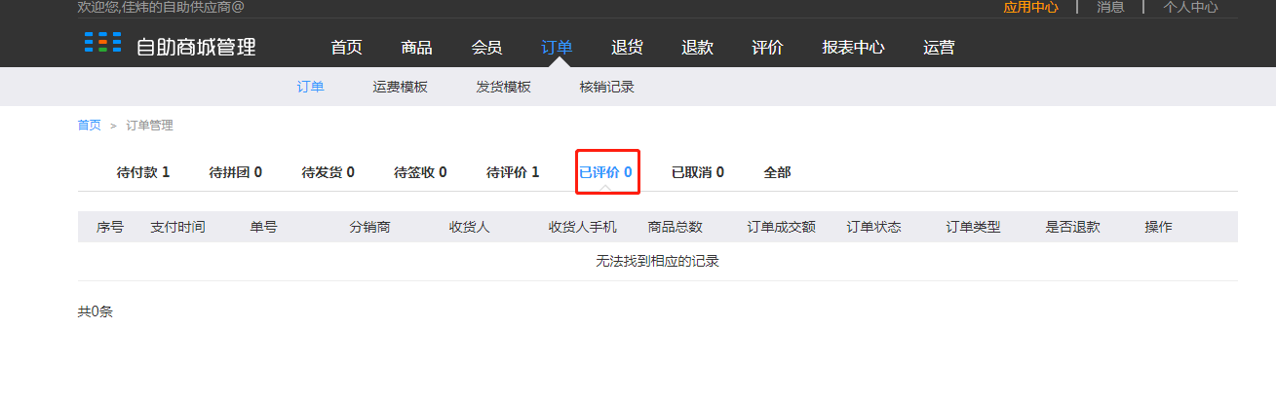Switch to the 已取消 0 tab
Viewport: 1276px width, 401px height.
pyautogui.click(x=698, y=172)
